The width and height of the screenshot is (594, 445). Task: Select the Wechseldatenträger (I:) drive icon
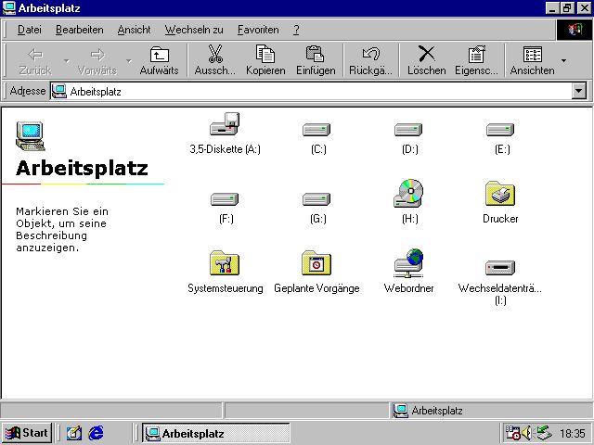click(500, 268)
